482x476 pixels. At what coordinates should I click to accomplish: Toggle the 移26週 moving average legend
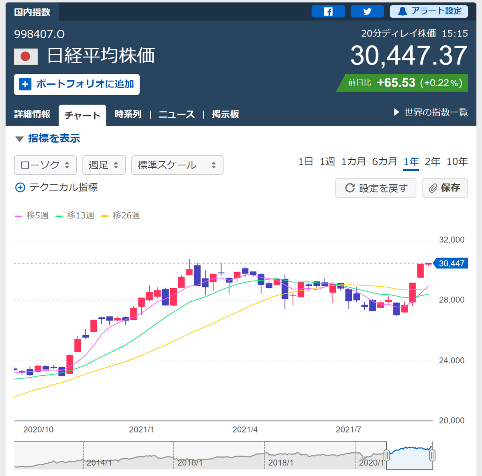coord(120,216)
